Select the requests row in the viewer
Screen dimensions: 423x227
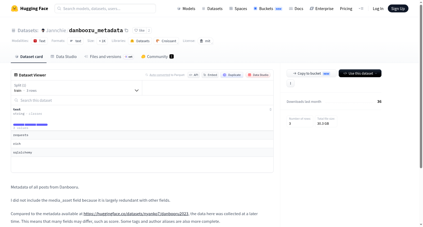coord(142,135)
